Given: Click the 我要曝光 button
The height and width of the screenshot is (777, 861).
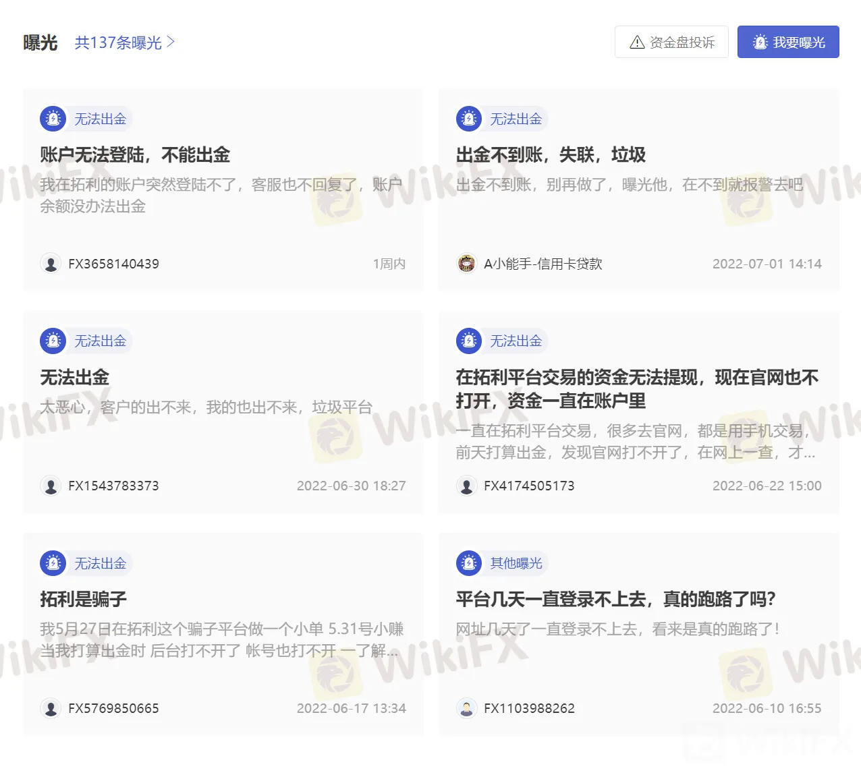Looking at the screenshot, I should pos(787,42).
